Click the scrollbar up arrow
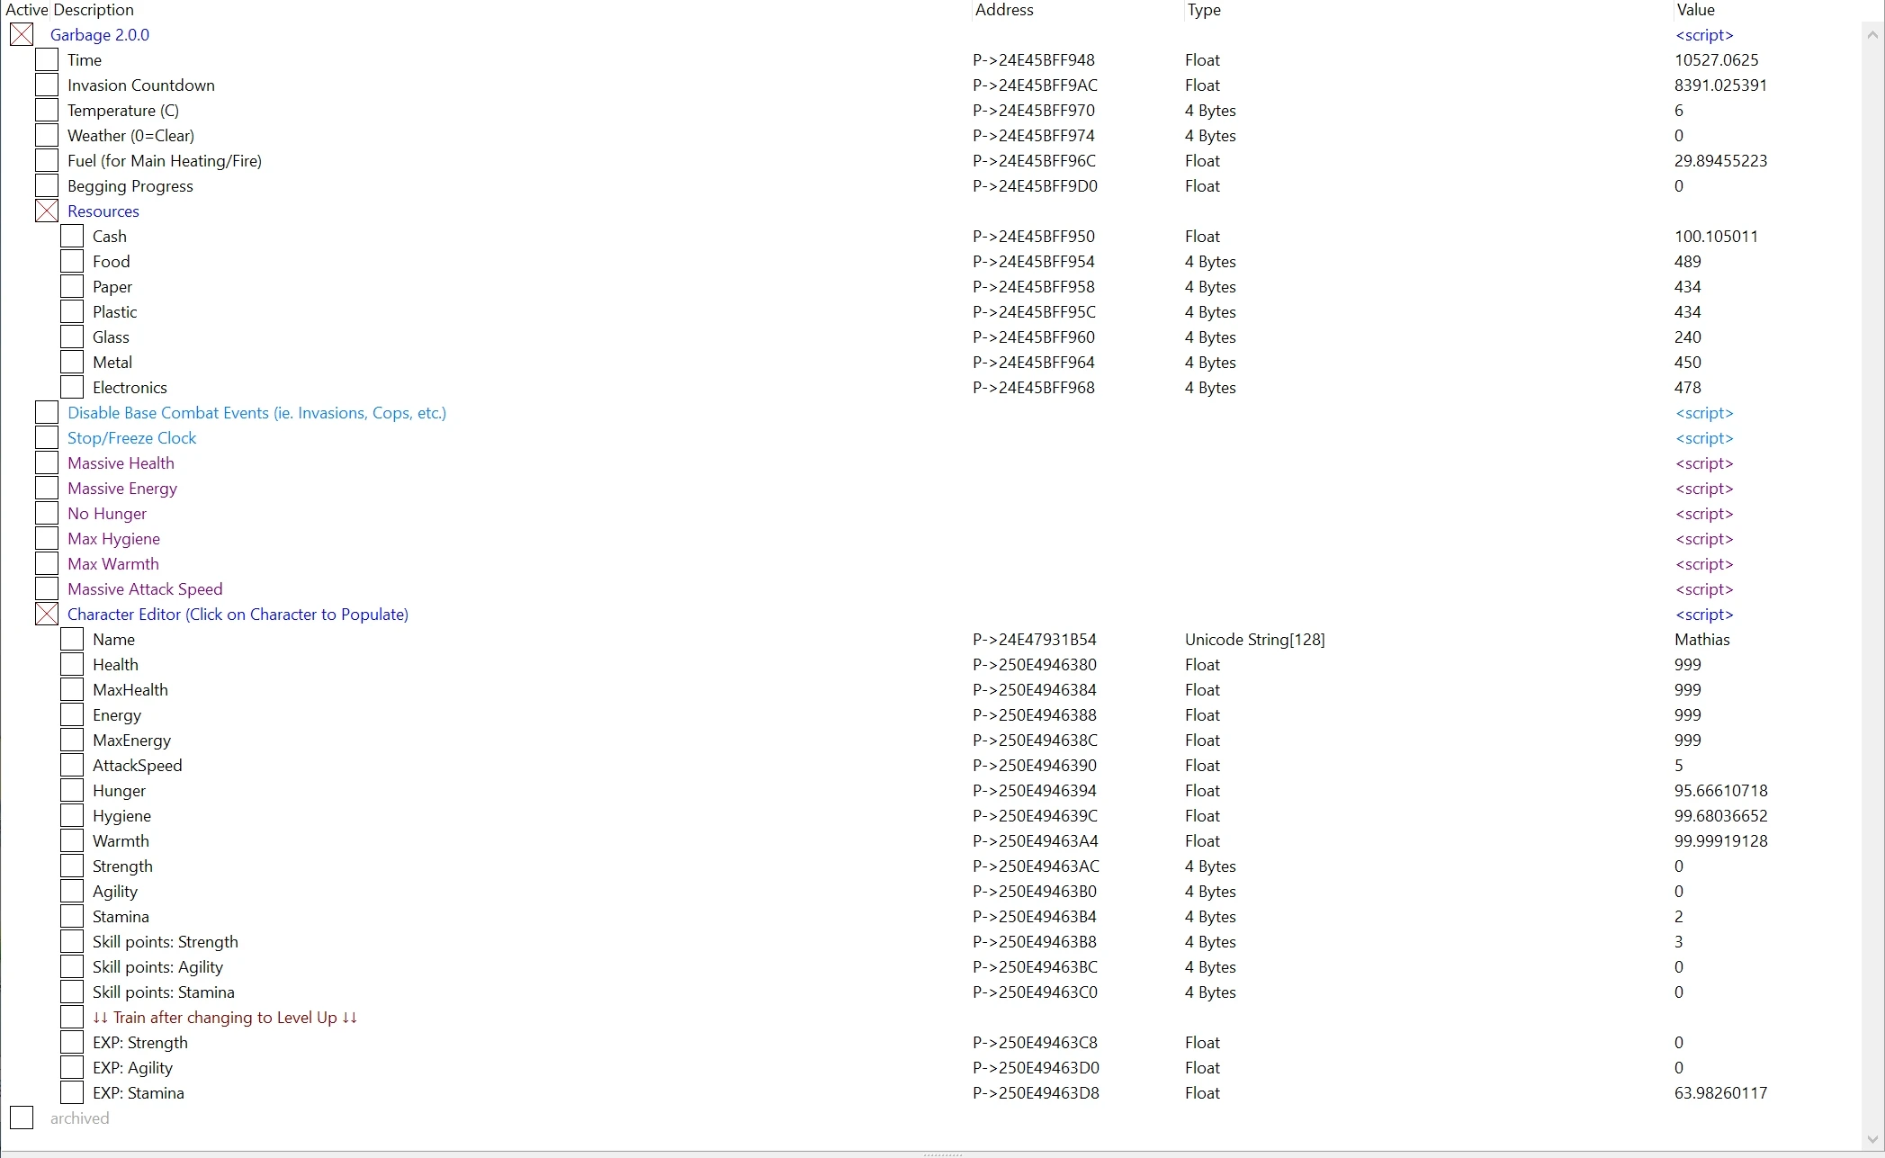Screen dimensions: 1885x1158 coord(1872,35)
